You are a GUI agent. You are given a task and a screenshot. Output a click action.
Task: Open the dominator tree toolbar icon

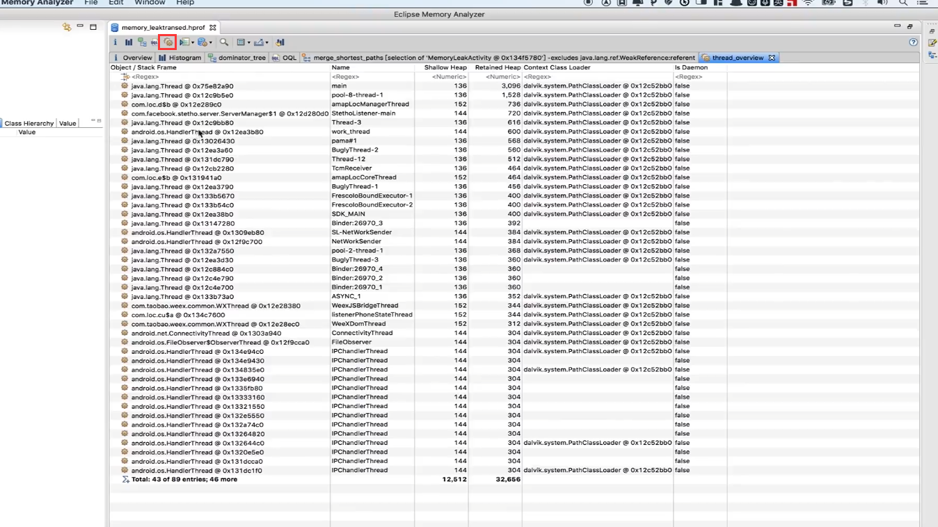click(141, 42)
